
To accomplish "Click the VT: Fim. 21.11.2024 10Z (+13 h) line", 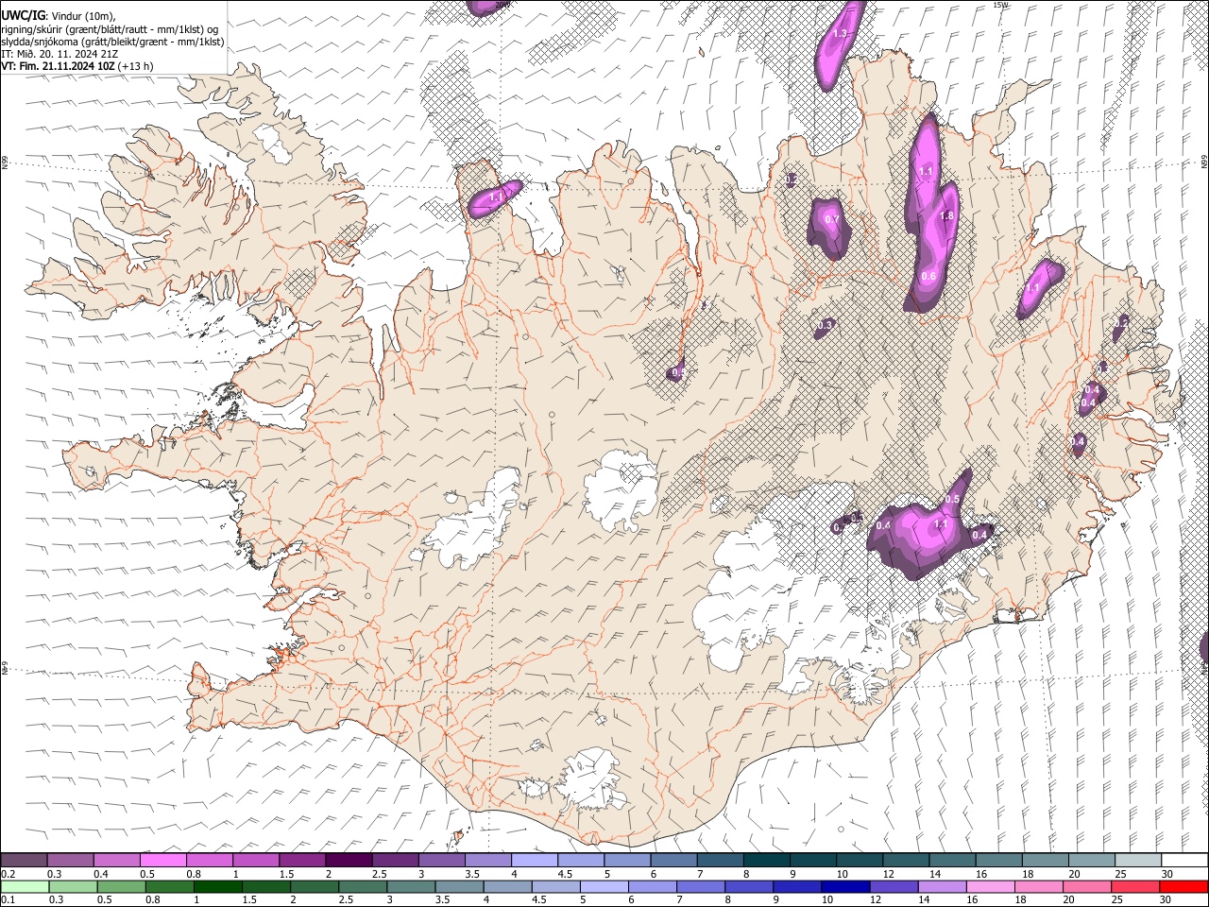I will (x=77, y=66).
